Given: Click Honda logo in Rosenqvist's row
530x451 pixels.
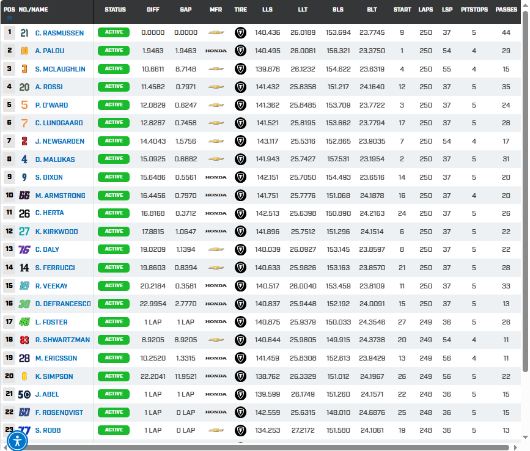Looking at the screenshot, I should [x=216, y=412].
